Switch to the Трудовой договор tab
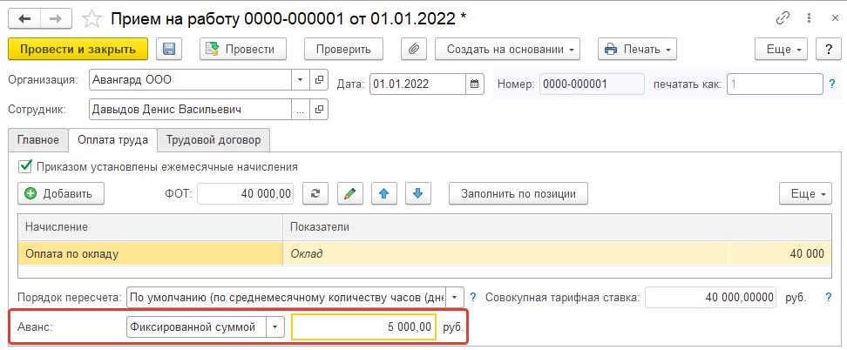 coord(214,139)
